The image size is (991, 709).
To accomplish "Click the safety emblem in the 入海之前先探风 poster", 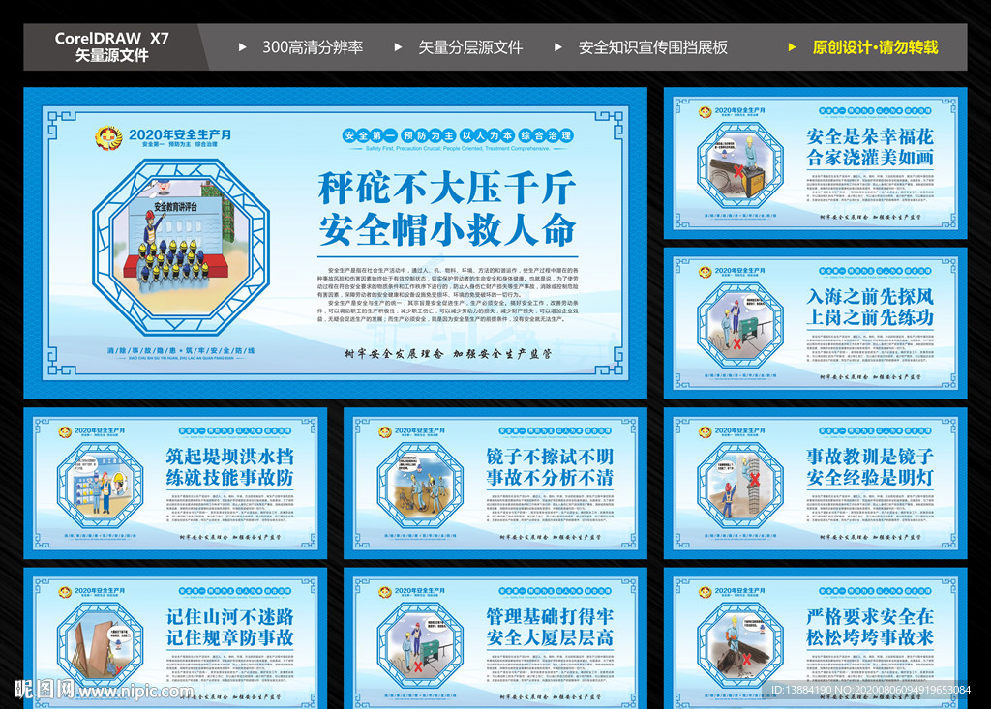I will (x=705, y=272).
